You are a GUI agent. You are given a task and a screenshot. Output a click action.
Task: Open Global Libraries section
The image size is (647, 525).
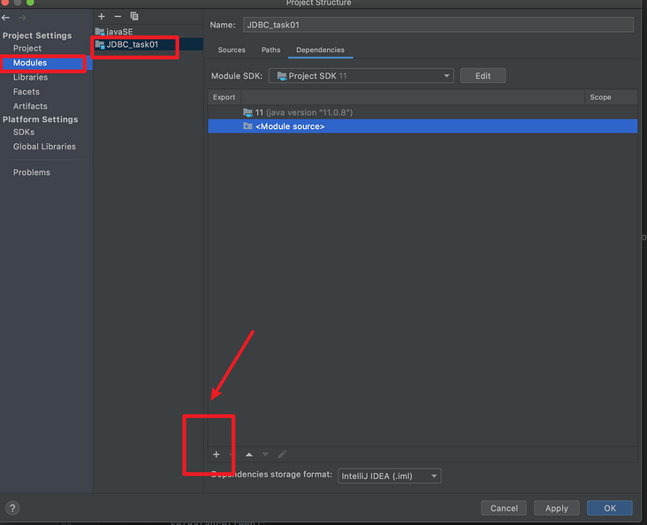pos(44,147)
